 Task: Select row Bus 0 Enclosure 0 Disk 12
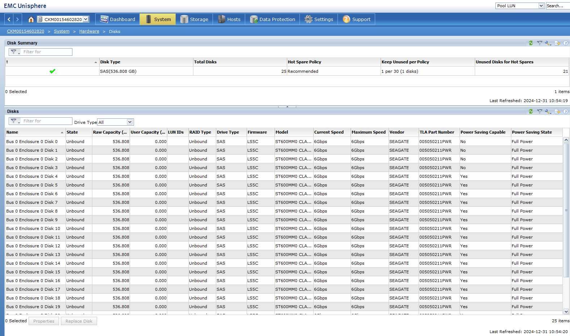pyautogui.click(x=284, y=246)
